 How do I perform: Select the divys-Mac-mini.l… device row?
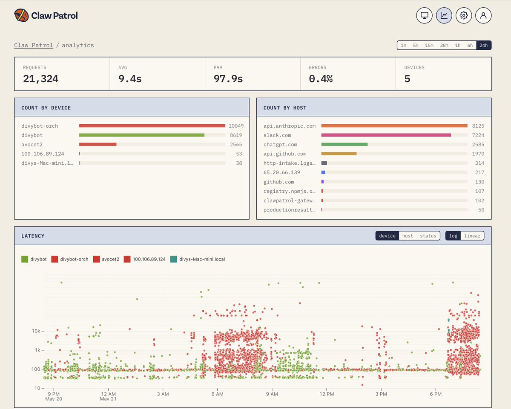tap(132, 163)
